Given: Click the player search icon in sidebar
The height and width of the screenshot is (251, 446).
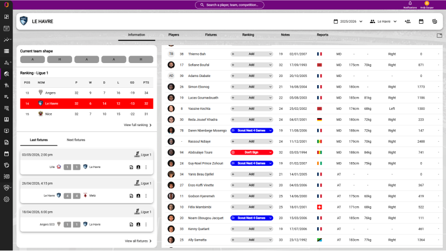Looking at the screenshot, I should tap(6, 74).
